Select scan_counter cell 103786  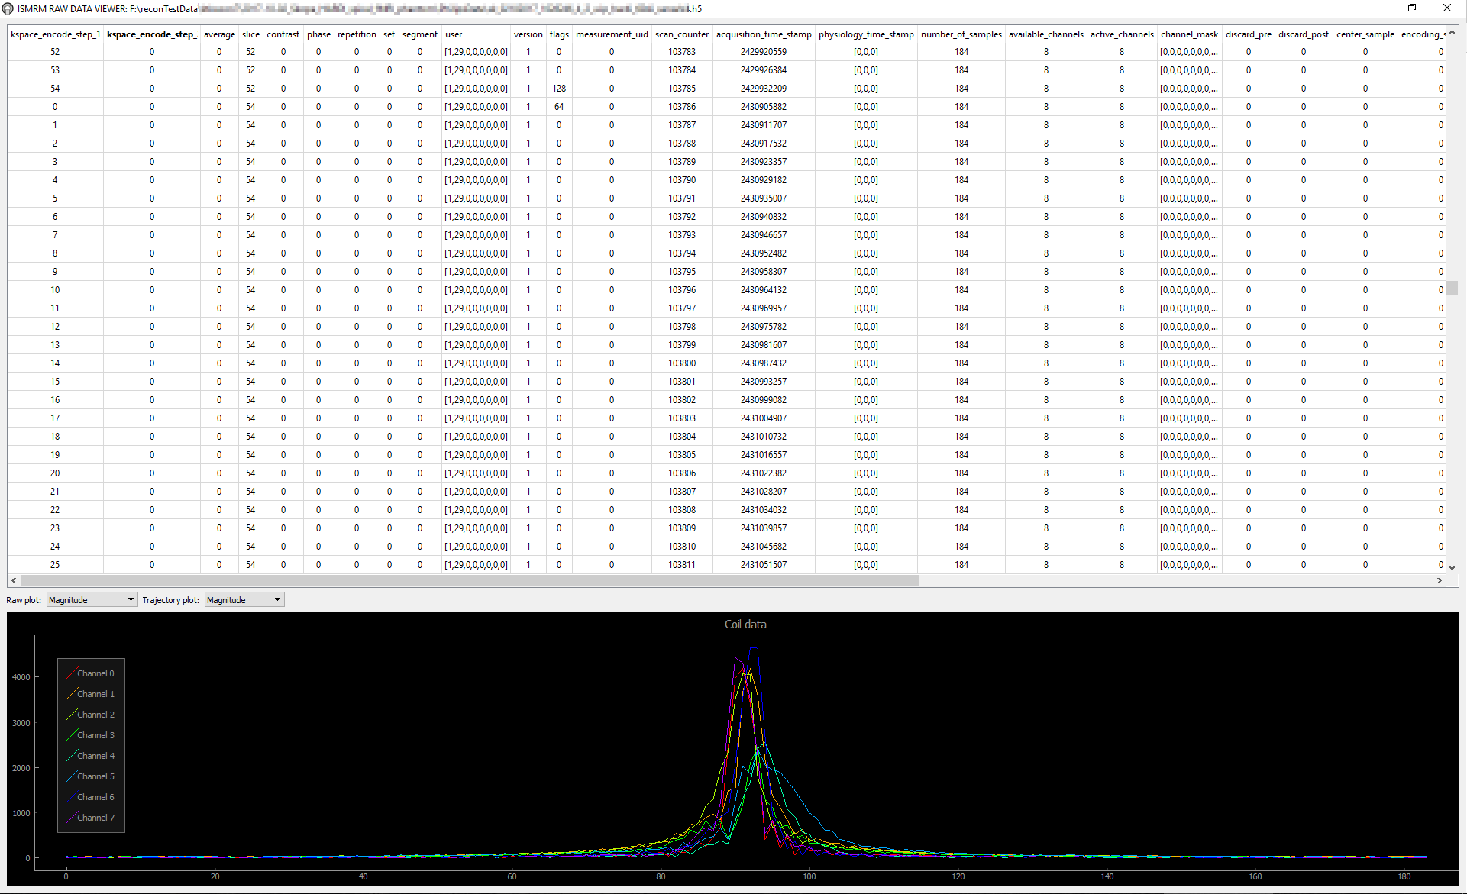[x=681, y=107]
